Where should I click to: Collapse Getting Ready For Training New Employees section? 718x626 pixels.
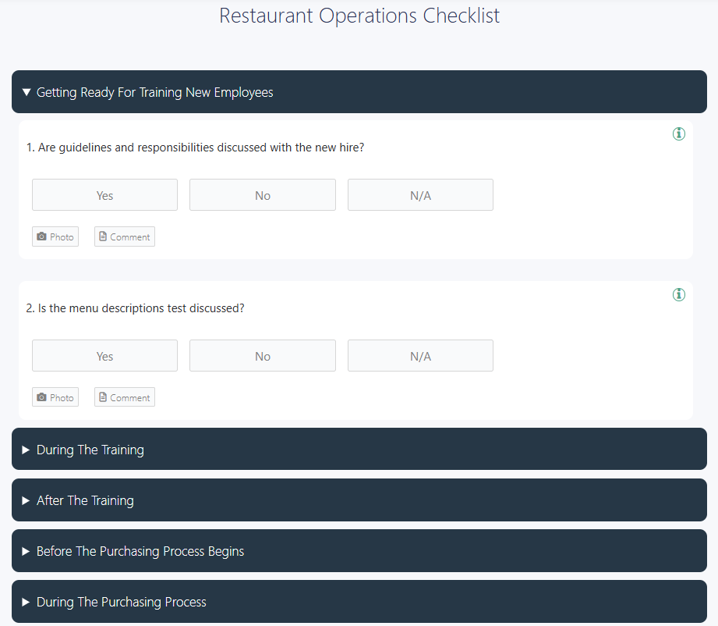coord(359,92)
